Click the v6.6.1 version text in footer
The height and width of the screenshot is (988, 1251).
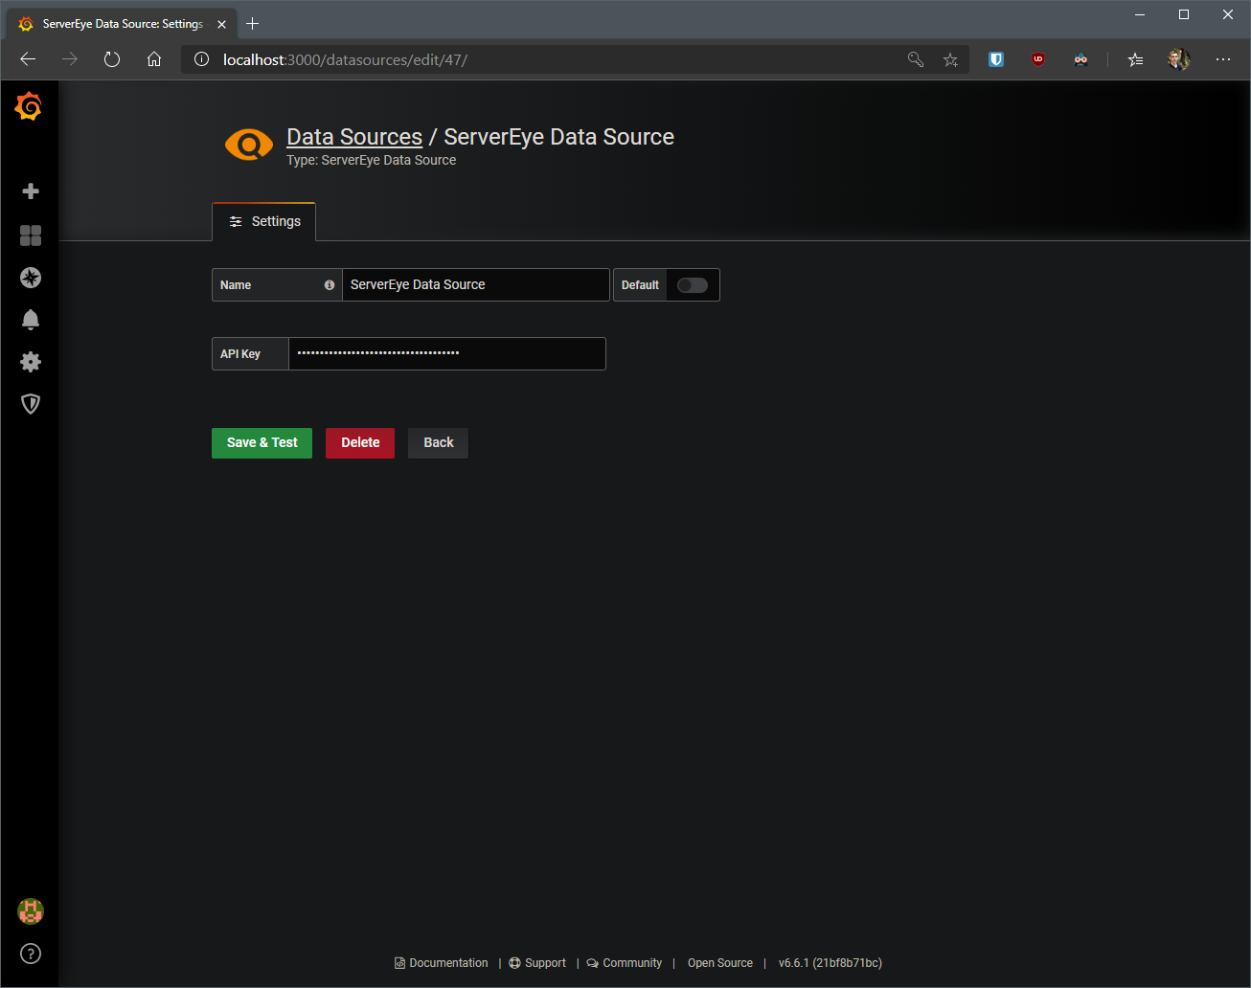coord(830,963)
